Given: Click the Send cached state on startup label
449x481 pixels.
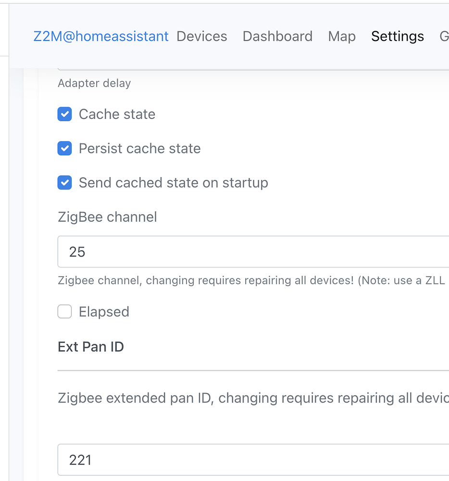Looking at the screenshot, I should tap(173, 183).
